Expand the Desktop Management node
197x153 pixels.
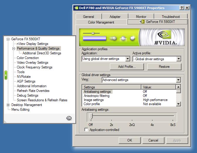(x=8, y=105)
